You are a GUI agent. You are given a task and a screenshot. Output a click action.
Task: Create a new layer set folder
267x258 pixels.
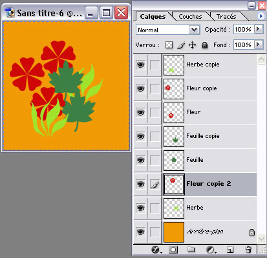[191, 250]
